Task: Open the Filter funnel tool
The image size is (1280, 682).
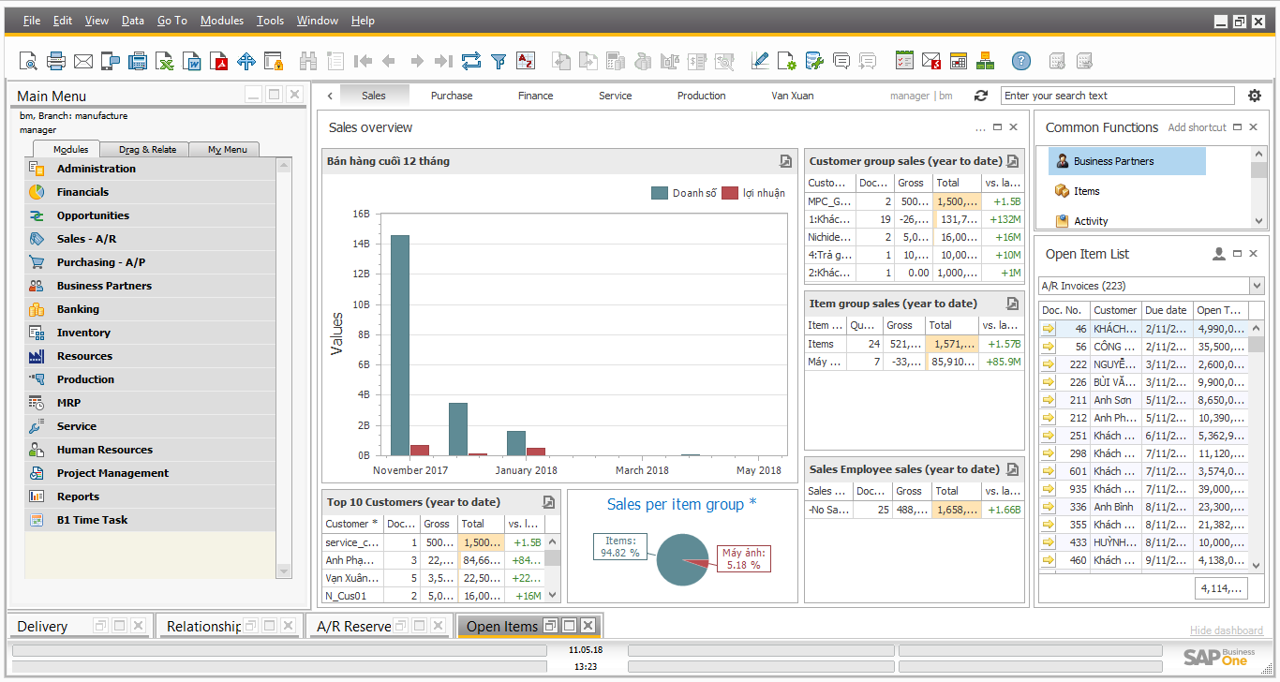Action: click(x=499, y=62)
